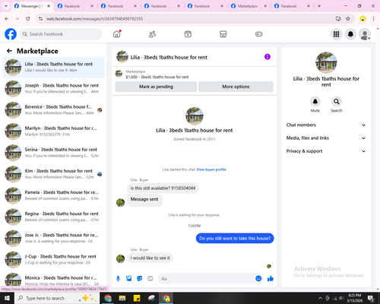Open Joseph's house rental conversation
Image resolution: width=380 pixels, height=304 pixels.
[53, 89]
